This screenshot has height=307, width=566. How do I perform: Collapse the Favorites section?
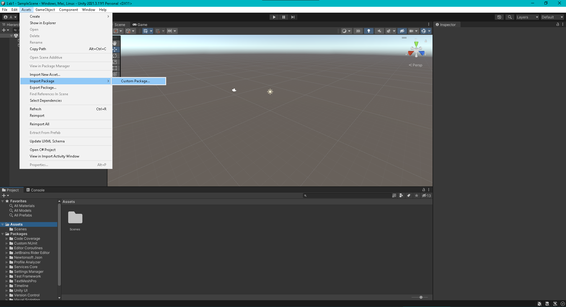click(3, 201)
